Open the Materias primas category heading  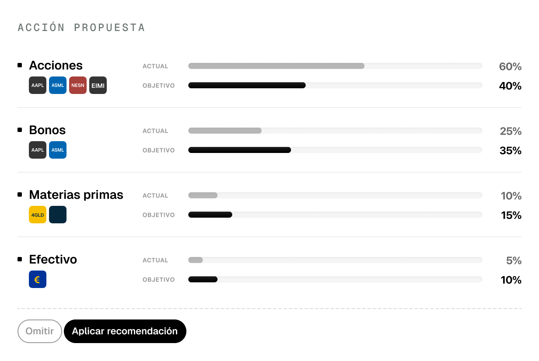tap(76, 195)
